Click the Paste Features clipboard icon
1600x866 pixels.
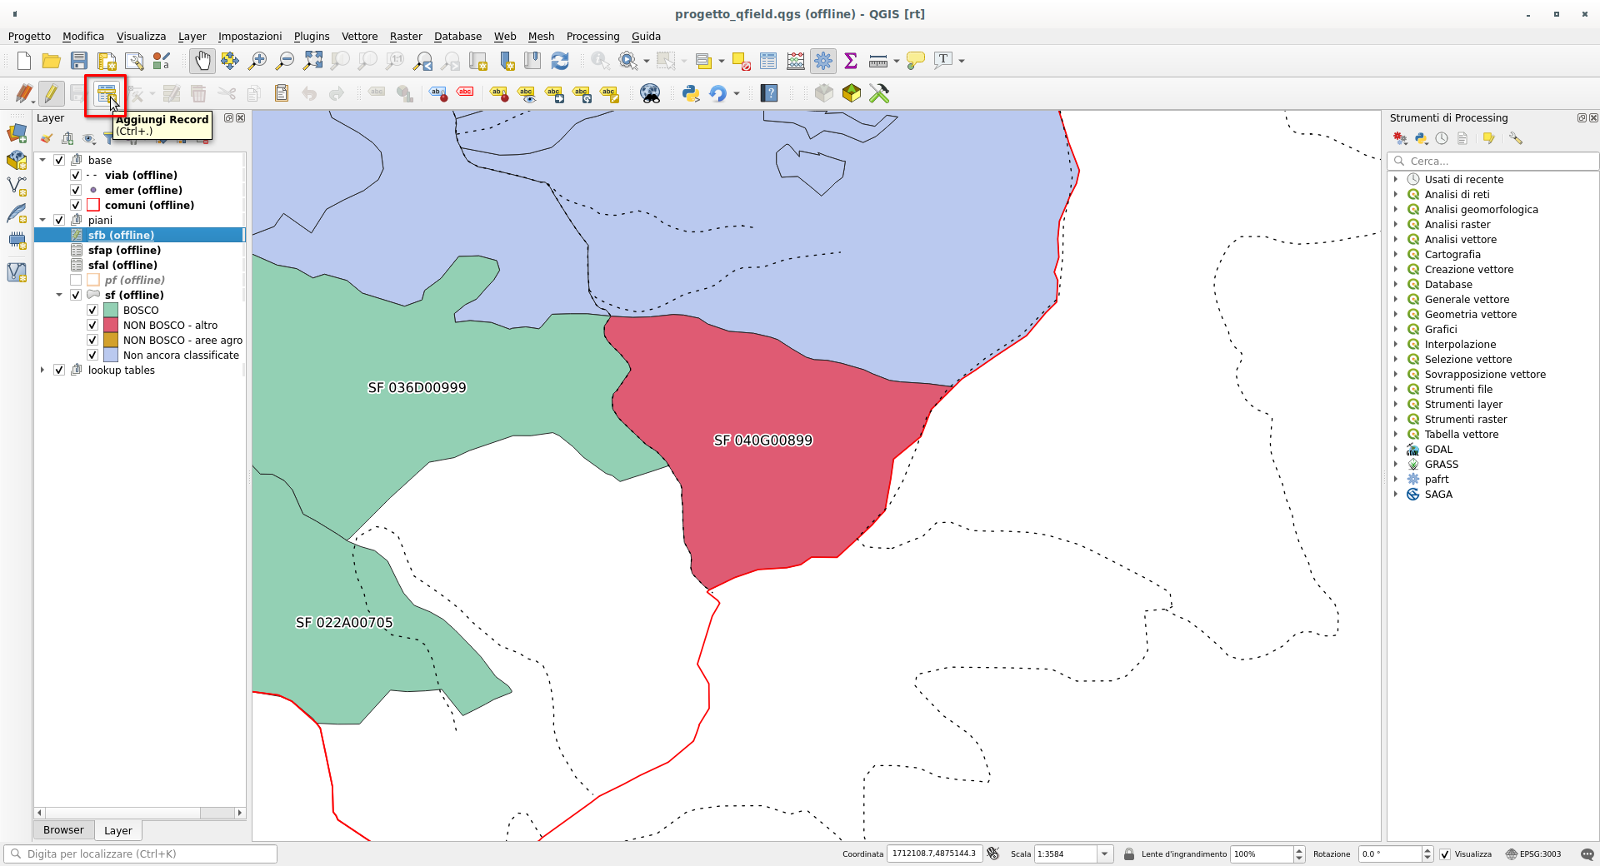[282, 93]
